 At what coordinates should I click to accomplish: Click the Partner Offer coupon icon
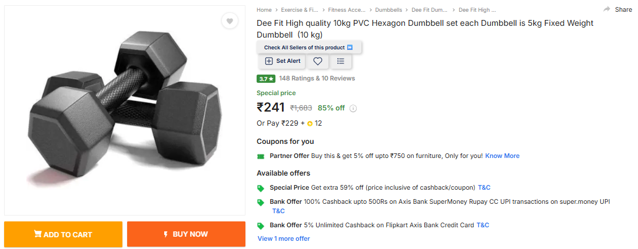[x=261, y=156]
